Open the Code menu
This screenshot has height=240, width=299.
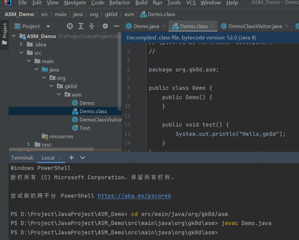(98, 3)
